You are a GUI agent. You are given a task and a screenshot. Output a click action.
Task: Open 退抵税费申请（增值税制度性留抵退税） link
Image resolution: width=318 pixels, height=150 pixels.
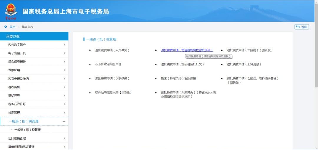click(x=187, y=50)
